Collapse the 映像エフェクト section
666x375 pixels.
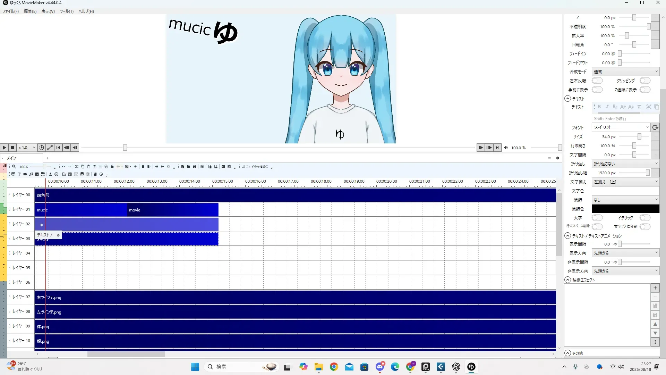[x=568, y=280]
